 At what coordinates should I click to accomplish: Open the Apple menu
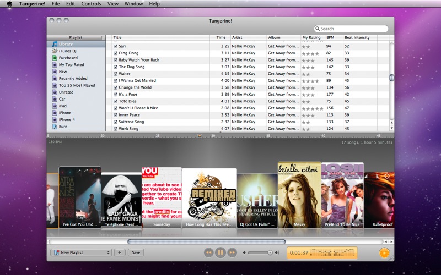[x=9, y=4]
